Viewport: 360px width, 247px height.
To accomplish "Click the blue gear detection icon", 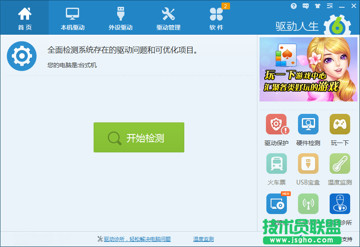I will pos(21,56).
